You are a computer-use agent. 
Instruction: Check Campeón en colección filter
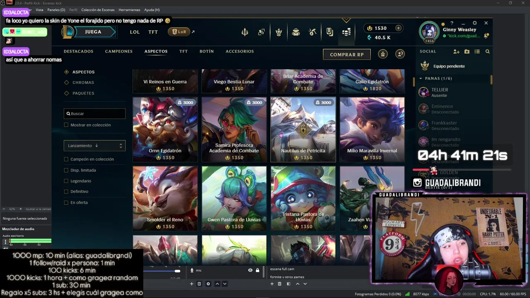coord(66,159)
